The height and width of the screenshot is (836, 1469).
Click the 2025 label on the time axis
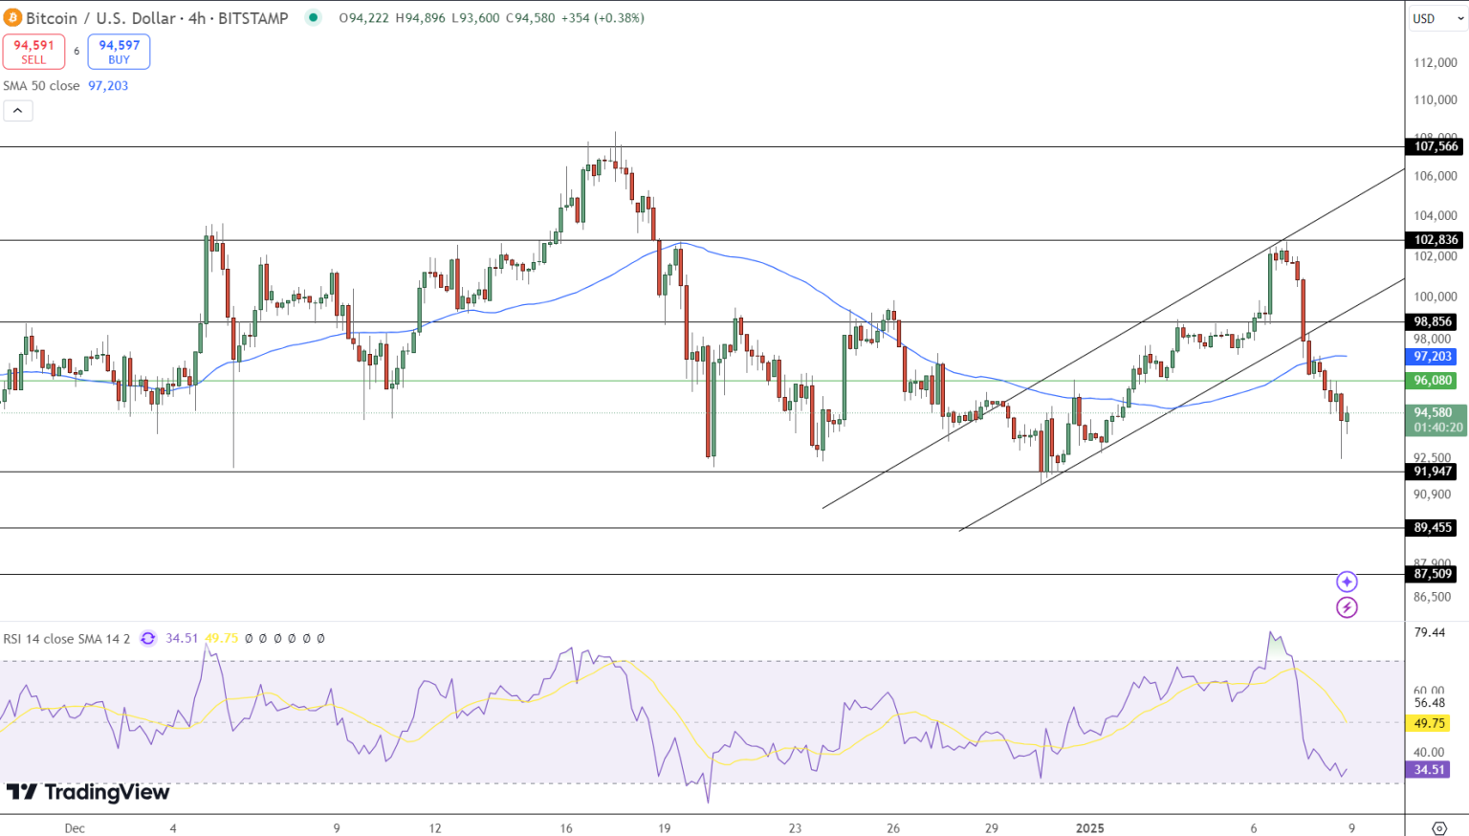coord(1089,828)
